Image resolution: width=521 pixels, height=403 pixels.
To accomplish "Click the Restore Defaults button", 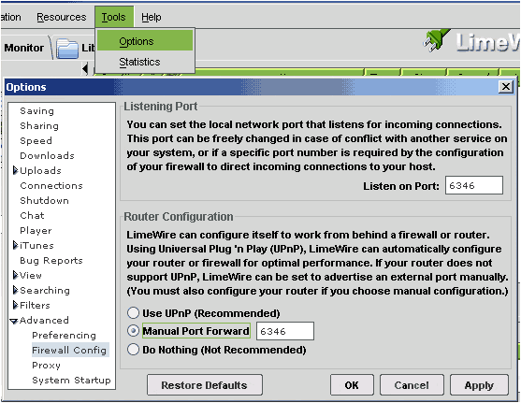I will tap(205, 385).
